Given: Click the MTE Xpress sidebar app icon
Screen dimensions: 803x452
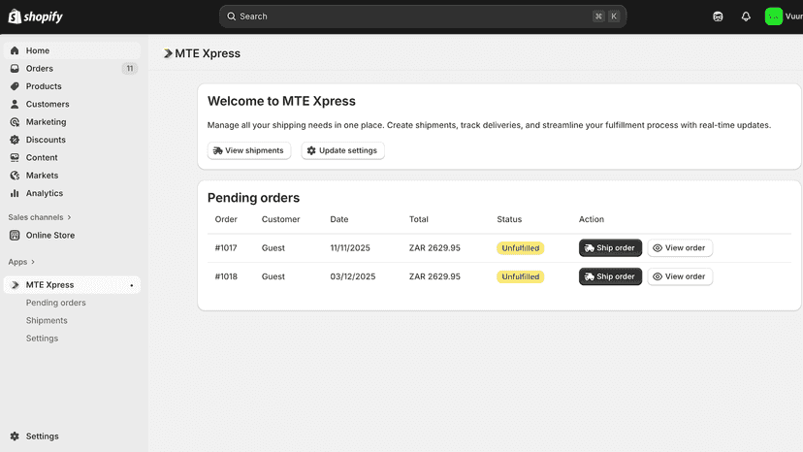Looking at the screenshot, I should click(15, 285).
